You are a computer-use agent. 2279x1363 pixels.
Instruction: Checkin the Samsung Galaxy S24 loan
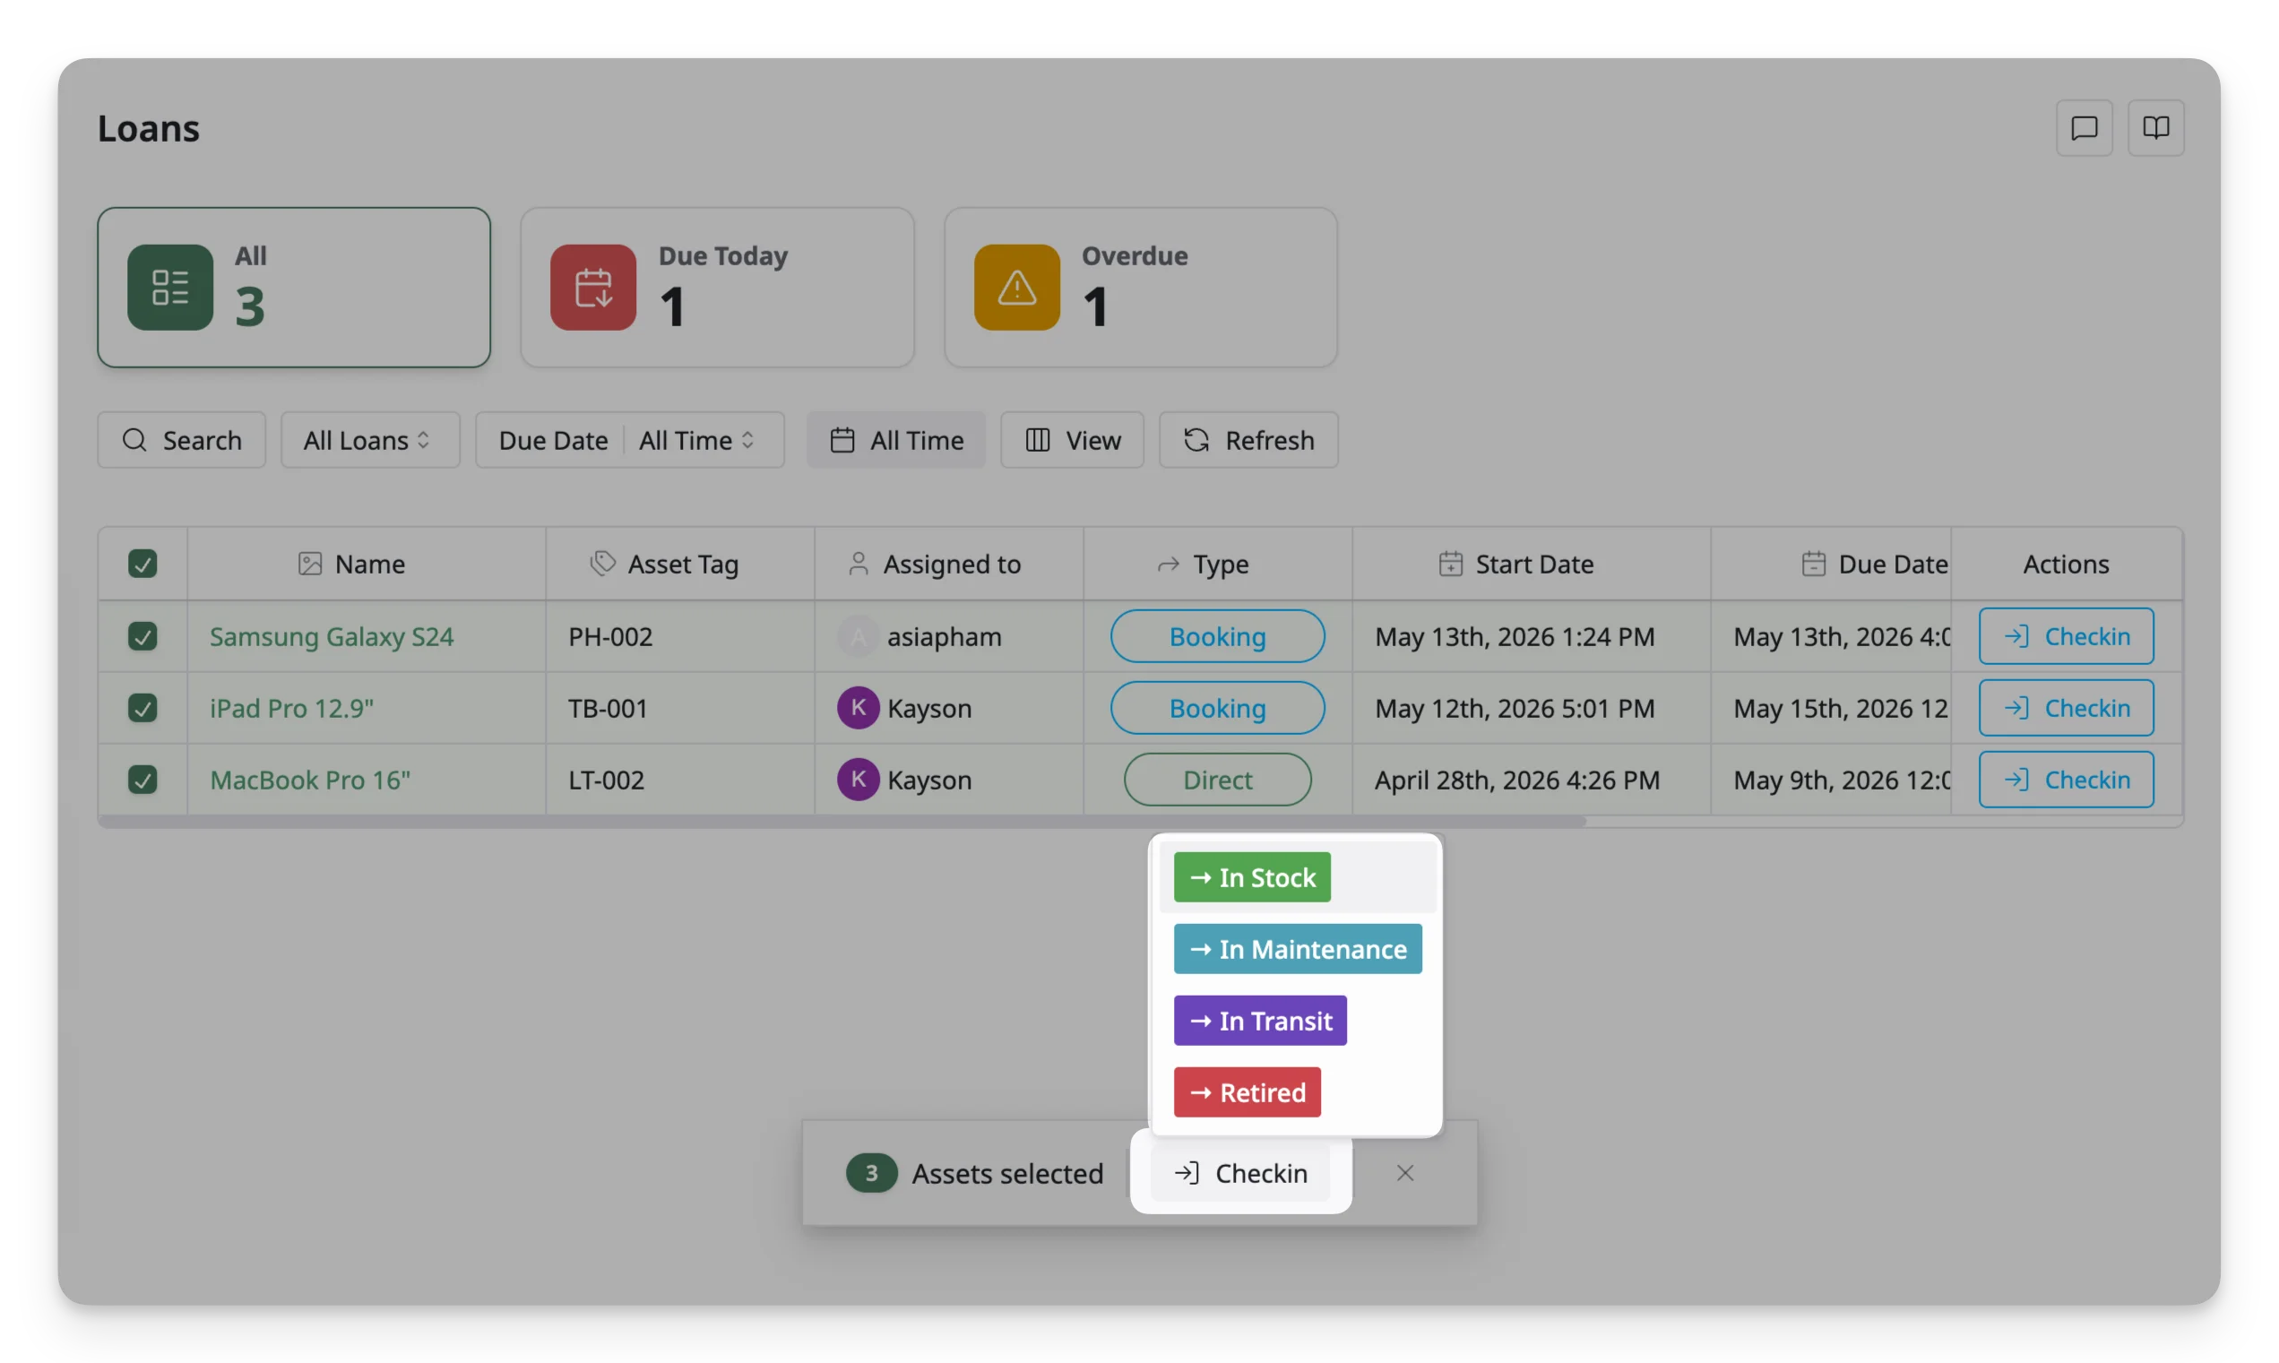click(x=2065, y=635)
